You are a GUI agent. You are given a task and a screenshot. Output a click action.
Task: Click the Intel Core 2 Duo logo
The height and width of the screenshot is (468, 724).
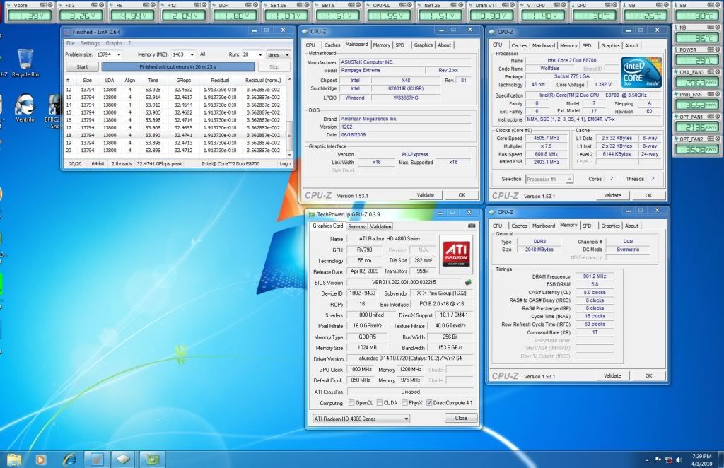(641, 72)
